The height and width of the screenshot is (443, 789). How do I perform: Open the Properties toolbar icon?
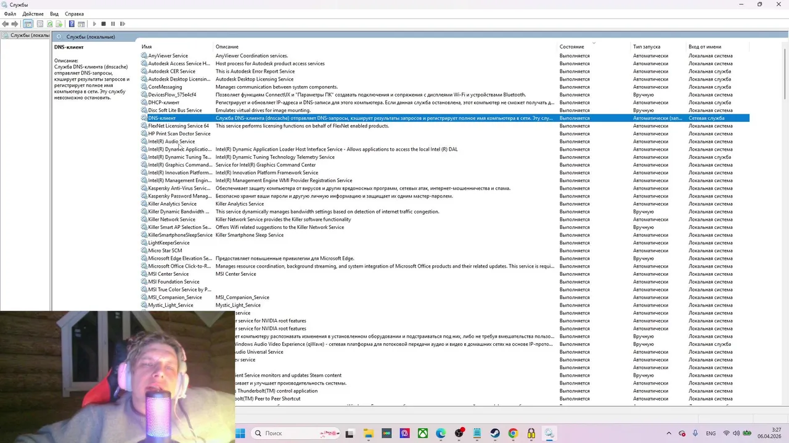tap(40, 24)
